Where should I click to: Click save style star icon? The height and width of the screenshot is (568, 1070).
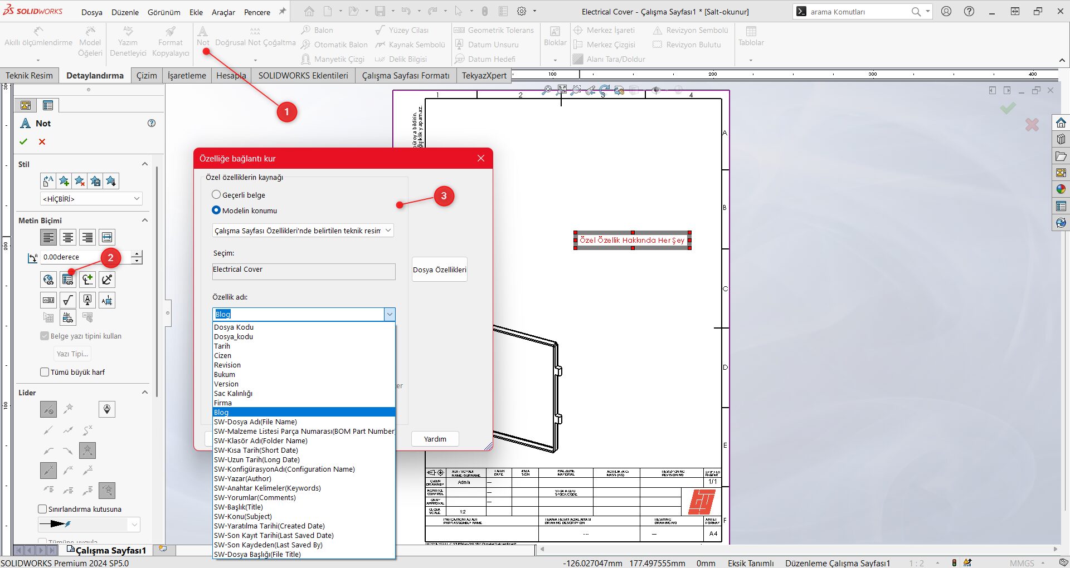[x=95, y=181]
